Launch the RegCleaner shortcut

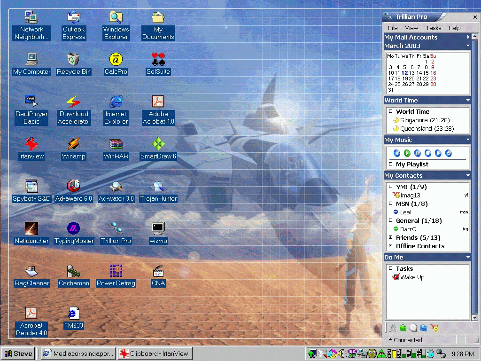[31, 275]
